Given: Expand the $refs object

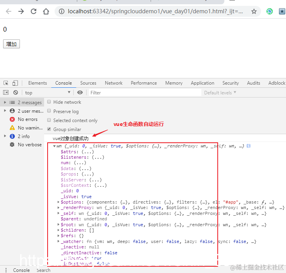Looking at the screenshot, I should coord(59,236).
